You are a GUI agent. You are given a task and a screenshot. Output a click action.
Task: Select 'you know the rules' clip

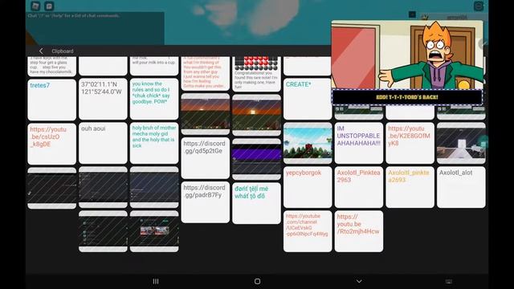click(154, 99)
